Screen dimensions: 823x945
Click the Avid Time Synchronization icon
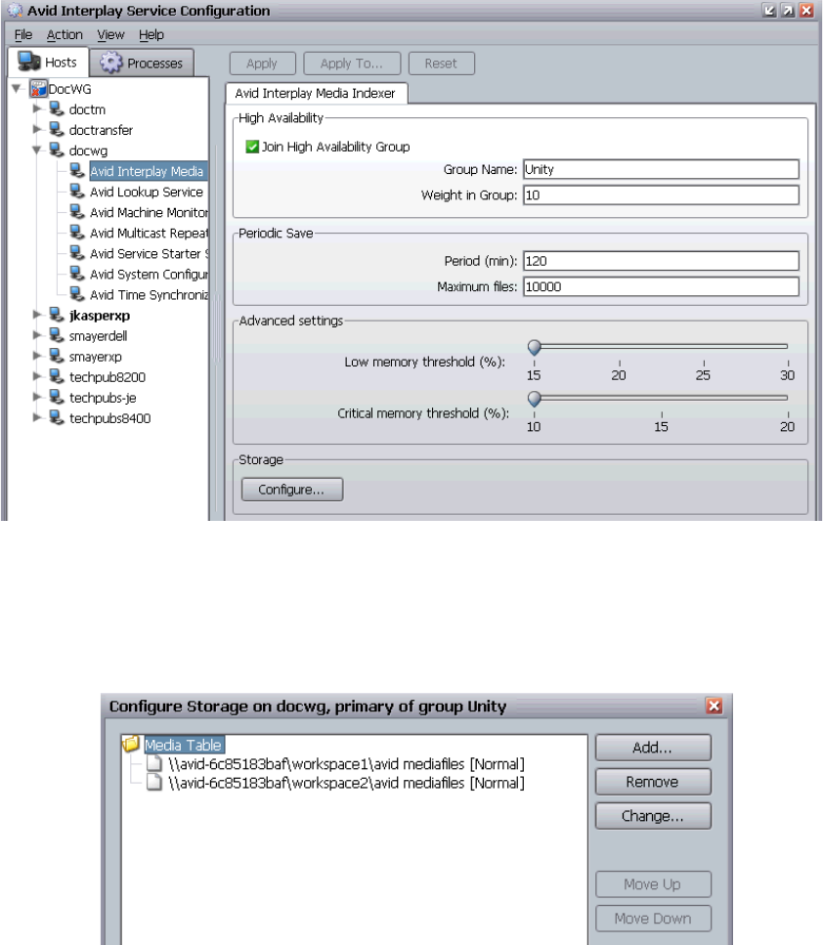click(77, 294)
